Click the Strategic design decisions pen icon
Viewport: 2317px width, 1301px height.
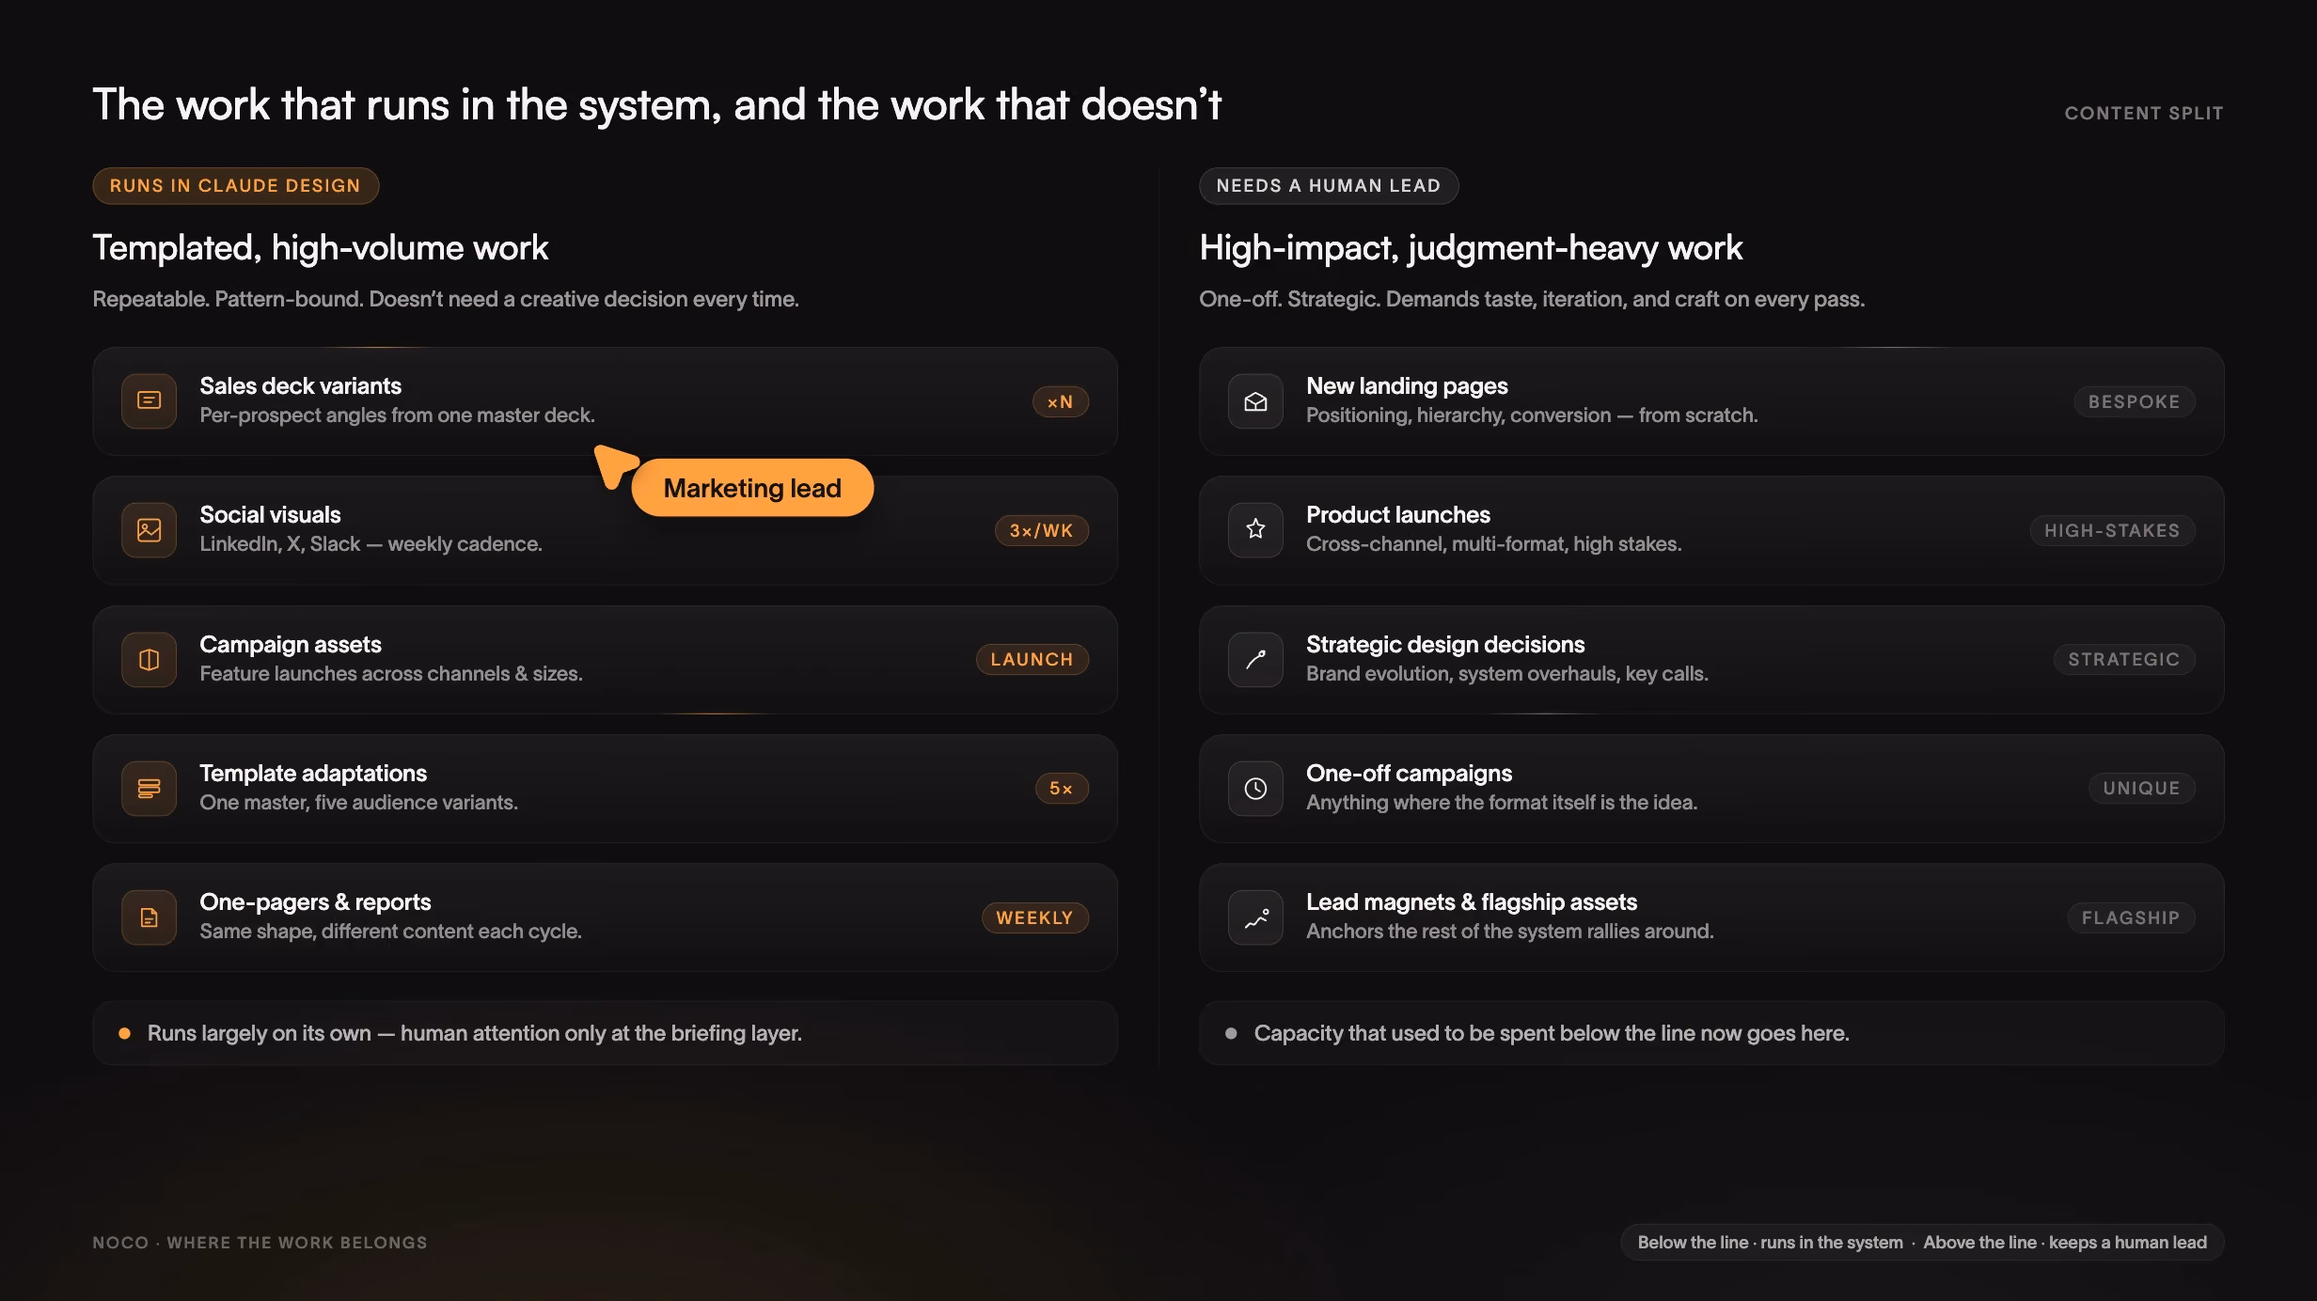[1255, 660]
